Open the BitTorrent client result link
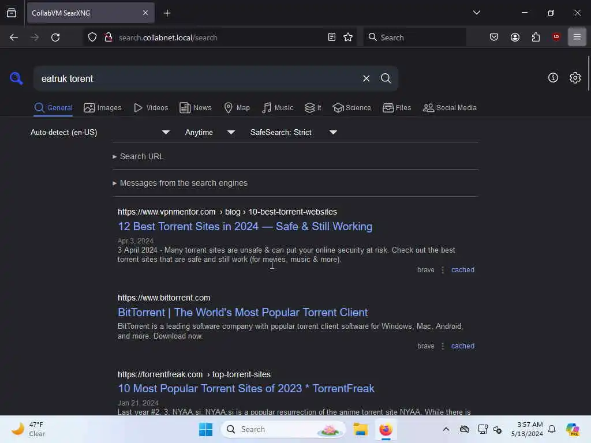The width and height of the screenshot is (591, 443). (242, 312)
